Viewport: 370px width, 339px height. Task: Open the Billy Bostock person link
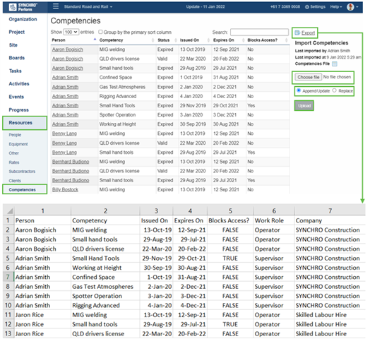point(65,189)
